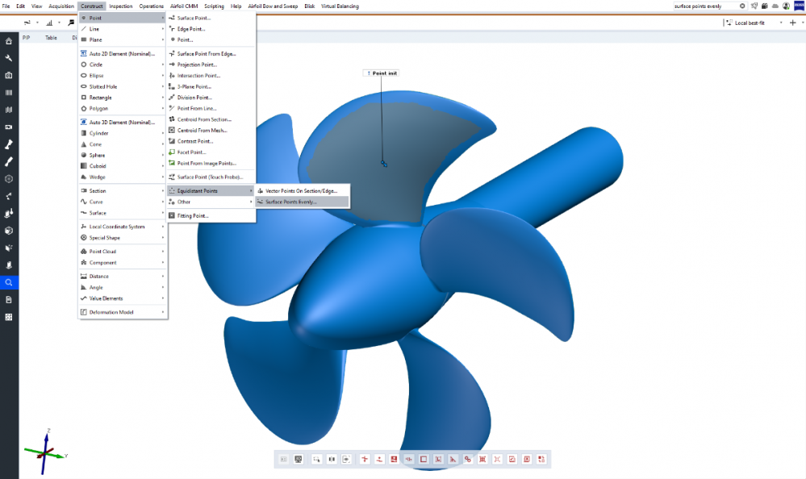This screenshot has width=806, height=479.
Task: Clear the search box with the X button
Action: [x=742, y=6]
